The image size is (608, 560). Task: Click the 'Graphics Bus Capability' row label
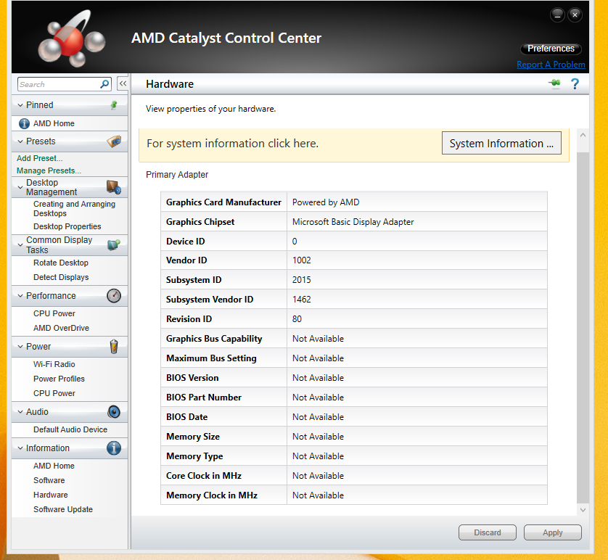[214, 339]
